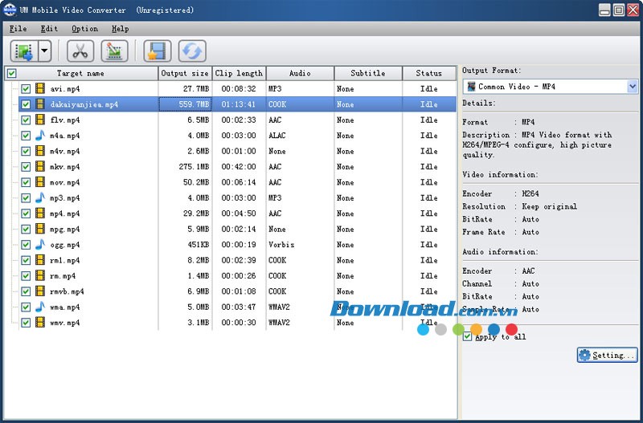
Task: Sort by Output size column header
Action: [185, 73]
